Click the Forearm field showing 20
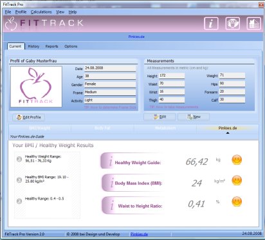Screen dimensions: 265x240 click(x=232, y=91)
